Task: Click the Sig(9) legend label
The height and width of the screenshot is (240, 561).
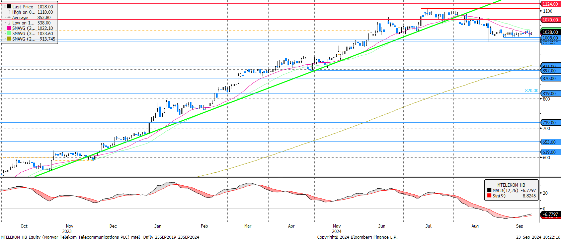Action: (499, 196)
